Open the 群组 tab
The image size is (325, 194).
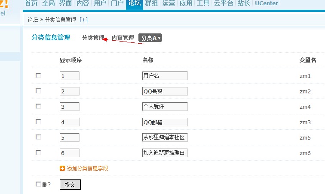[151, 3]
